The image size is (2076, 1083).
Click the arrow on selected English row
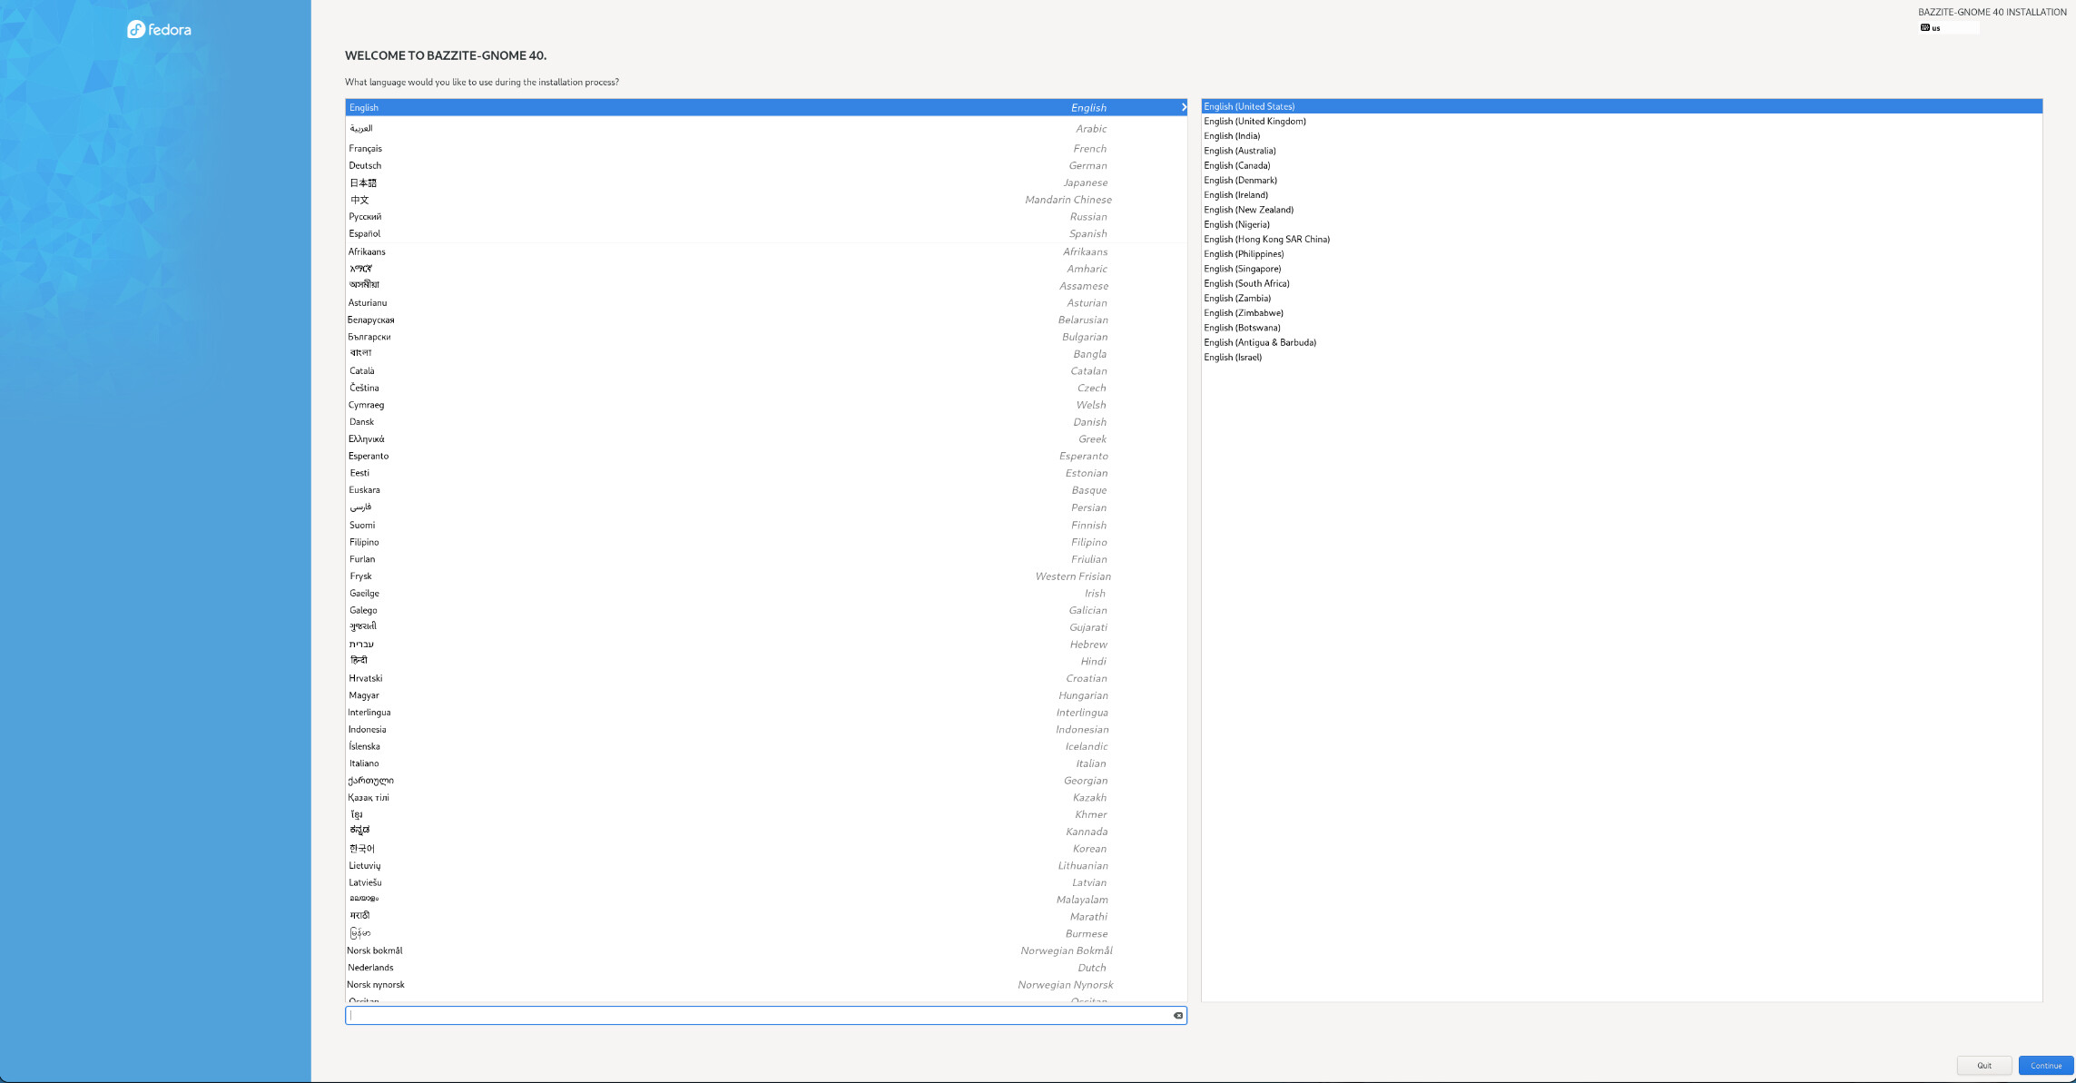tap(1183, 107)
